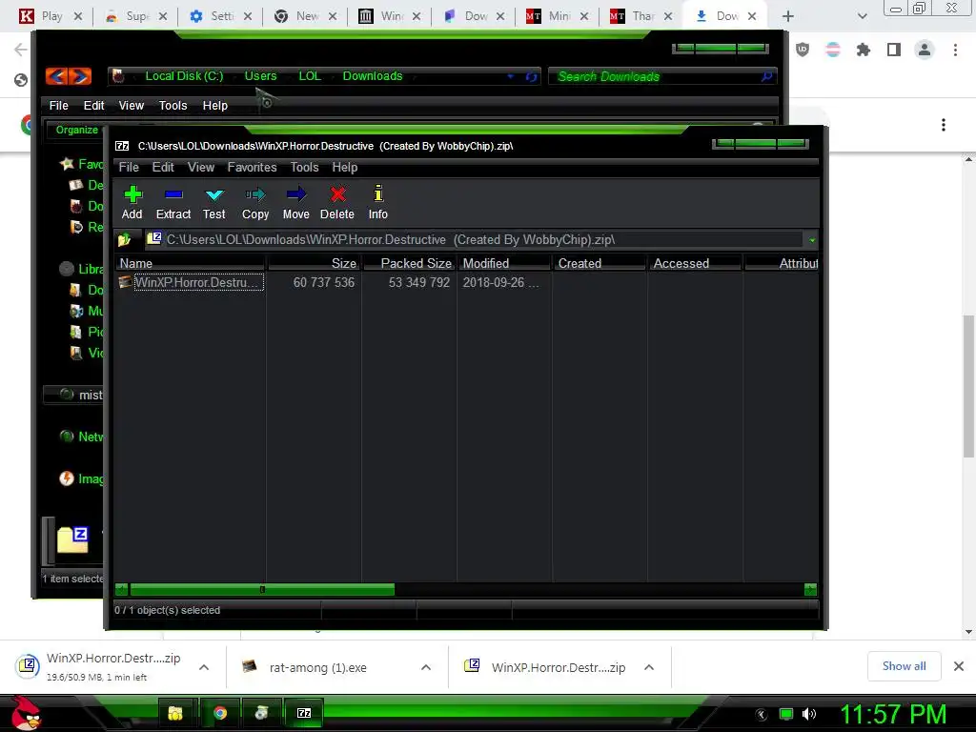The width and height of the screenshot is (976, 732).
Task: Sort by Packed Size column header
Action: [409, 263]
